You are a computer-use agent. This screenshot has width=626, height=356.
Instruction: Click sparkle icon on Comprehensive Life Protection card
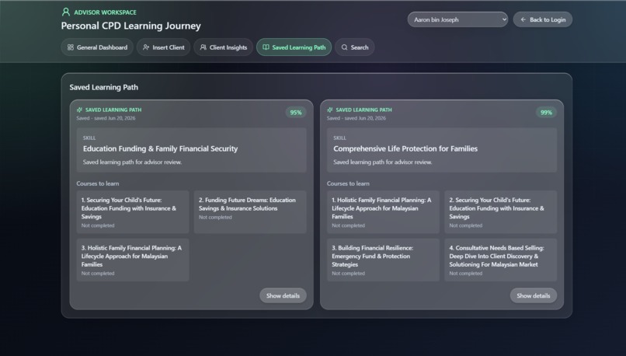pyautogui.click(x=330, y=110)
